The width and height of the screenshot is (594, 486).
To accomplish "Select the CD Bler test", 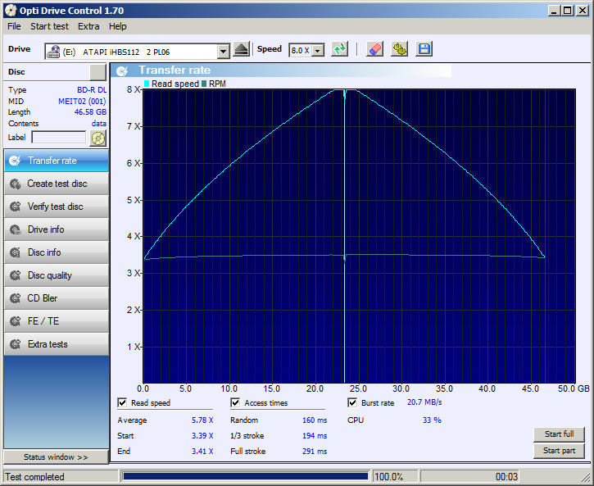I will (x=57, y=298).
